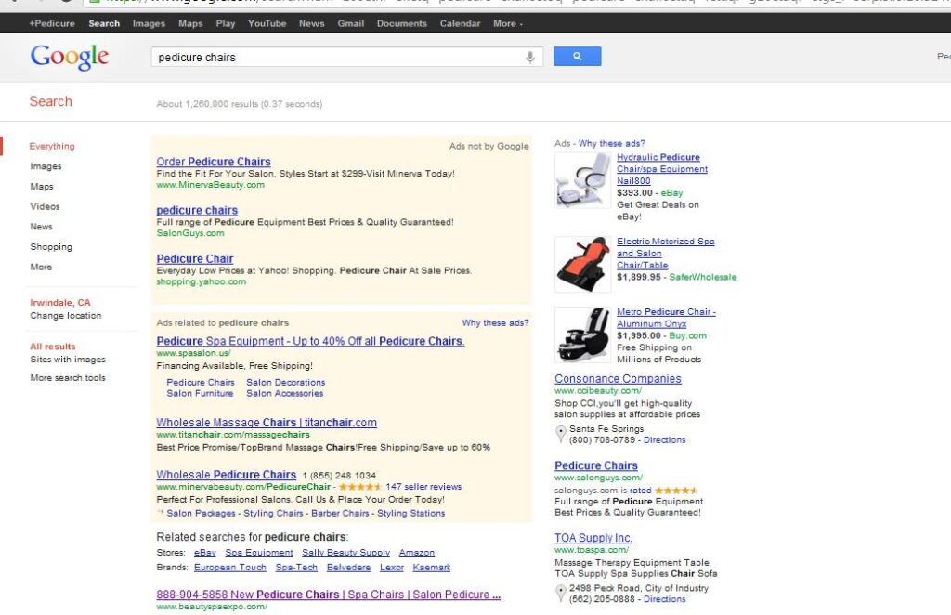
Task: Filter results by Maps in left sidebar
Action: 42,186
